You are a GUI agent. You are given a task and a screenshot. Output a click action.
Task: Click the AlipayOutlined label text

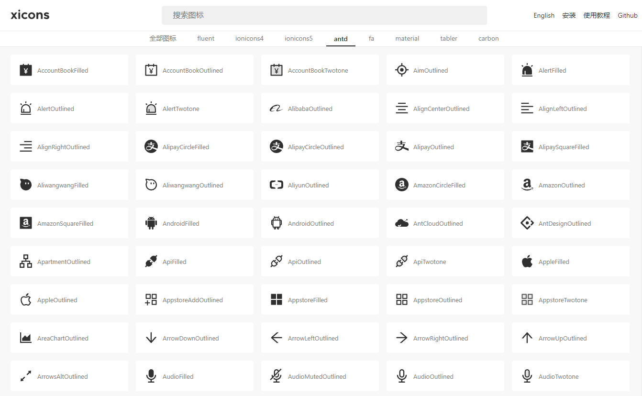[433, 147]
